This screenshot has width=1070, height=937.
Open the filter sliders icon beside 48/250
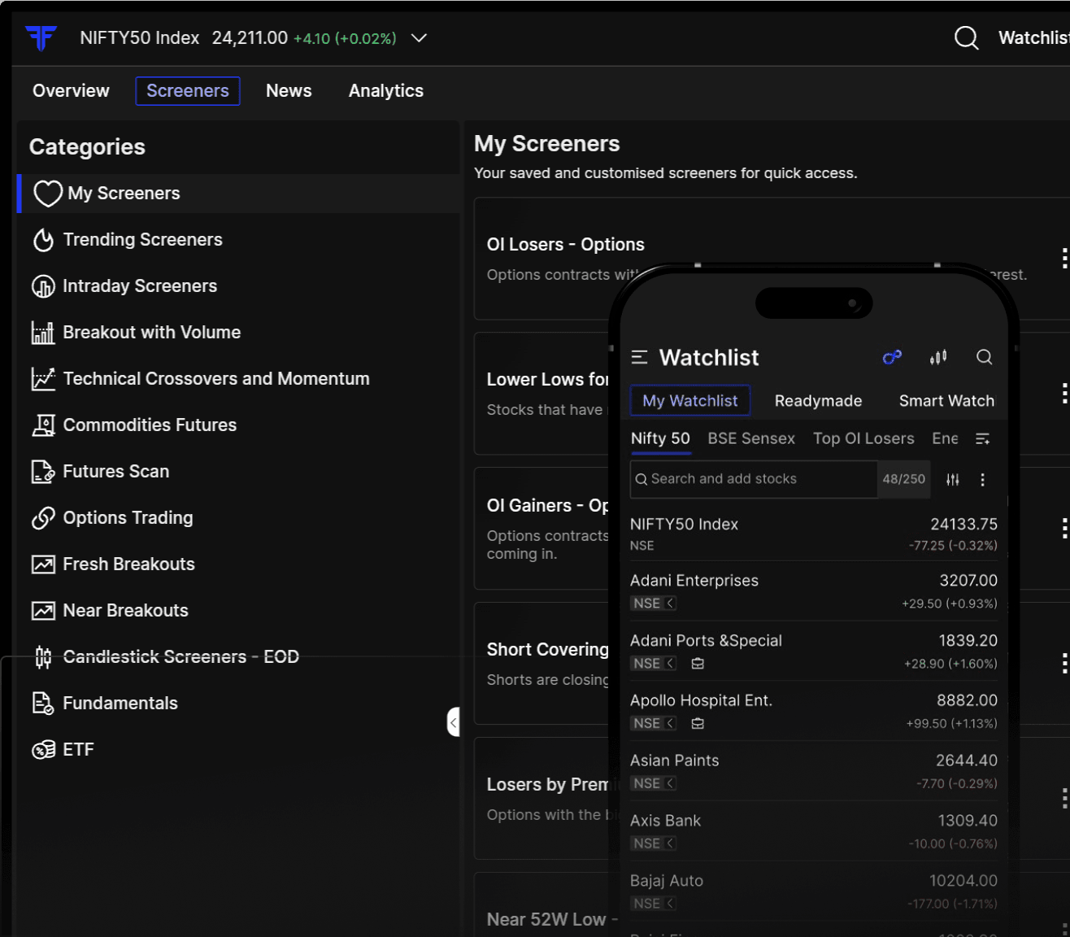pyautogui.click(x=953, y=480)
